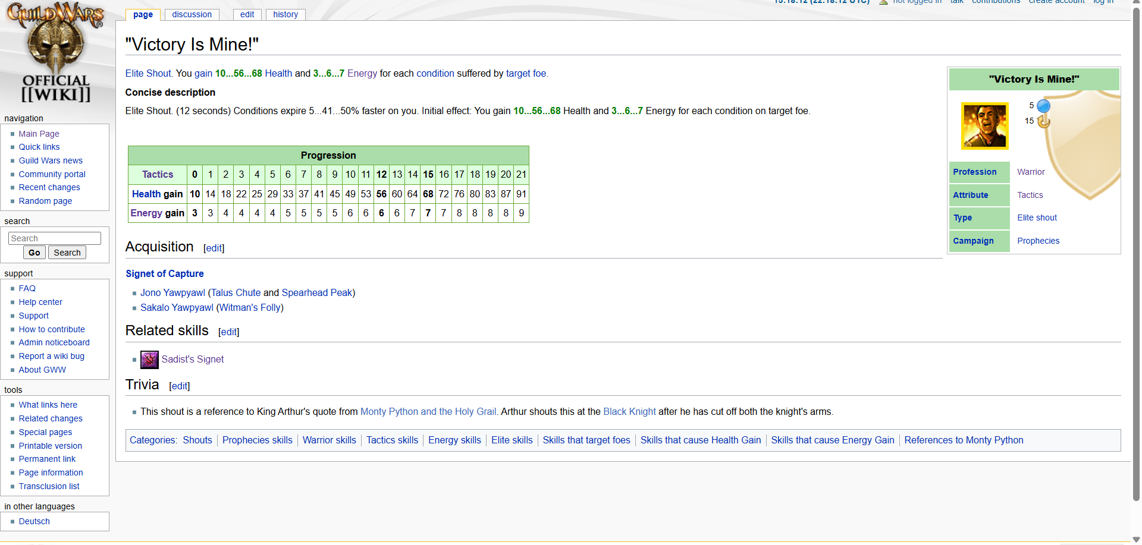Click inside the Search input field
The height and width of the screenshot is (545, 1142).
coord(55,238)
